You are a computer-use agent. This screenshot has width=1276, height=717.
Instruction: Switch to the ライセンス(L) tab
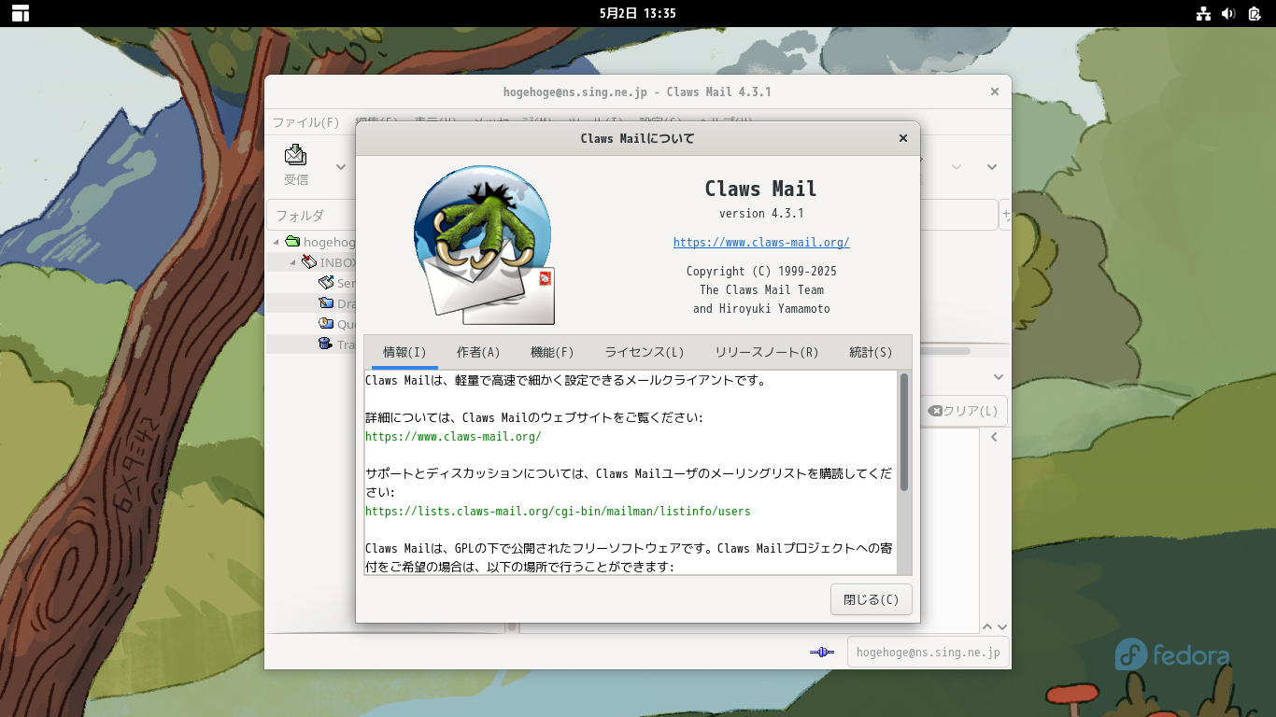(x=645, y=352)
